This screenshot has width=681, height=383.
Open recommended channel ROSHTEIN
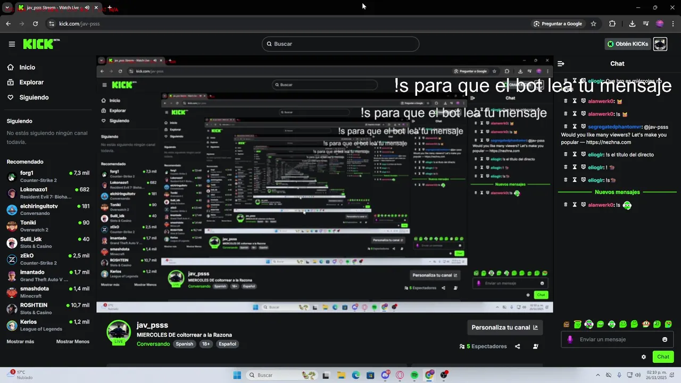click(x=48, y=309)
